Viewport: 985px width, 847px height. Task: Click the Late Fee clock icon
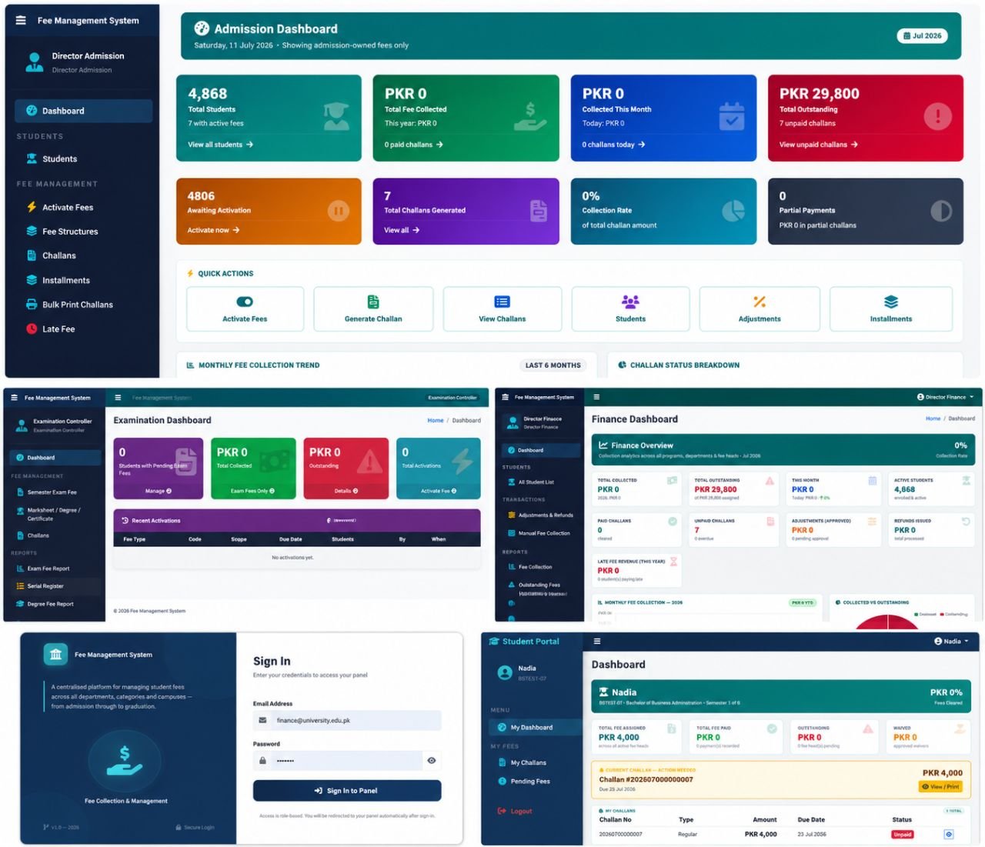tap(32, 328)
